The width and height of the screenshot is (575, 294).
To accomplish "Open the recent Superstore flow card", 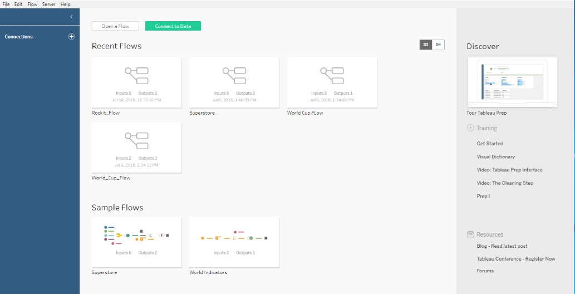I will pyautogui.click(x=234, y=82).
